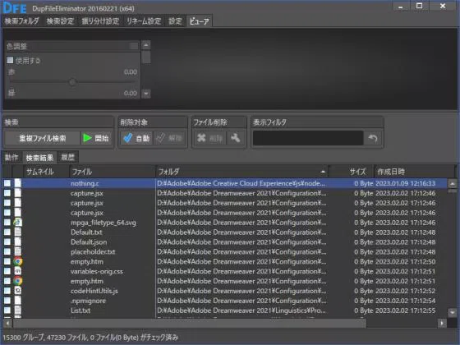460x345 pixels.
Task: Click the up arrow of the color panel scrollbar
Action: point(146,45)
